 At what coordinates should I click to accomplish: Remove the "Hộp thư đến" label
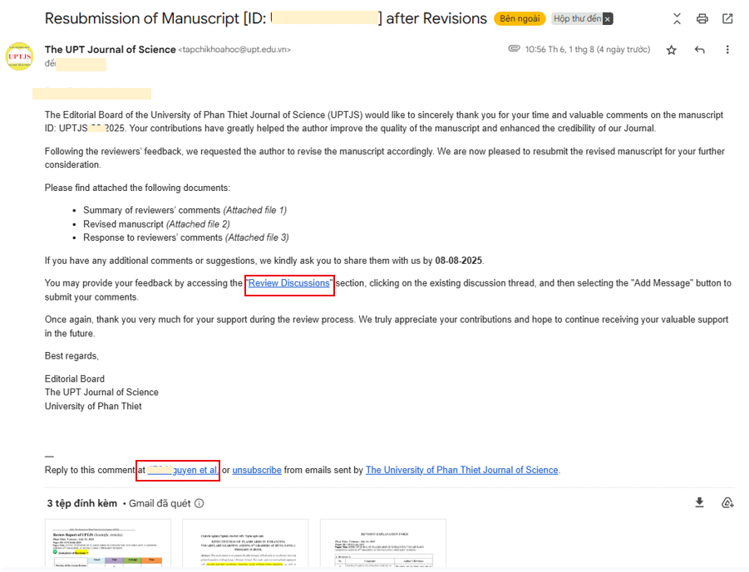(x=608, y=19)
